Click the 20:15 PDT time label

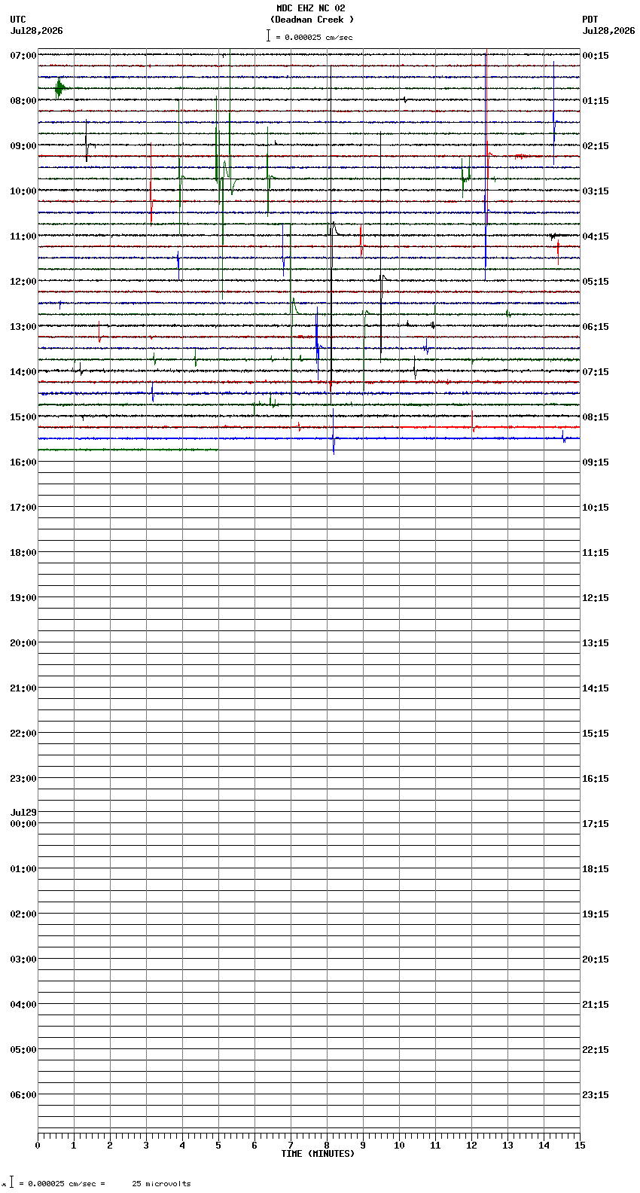point(596,960)
